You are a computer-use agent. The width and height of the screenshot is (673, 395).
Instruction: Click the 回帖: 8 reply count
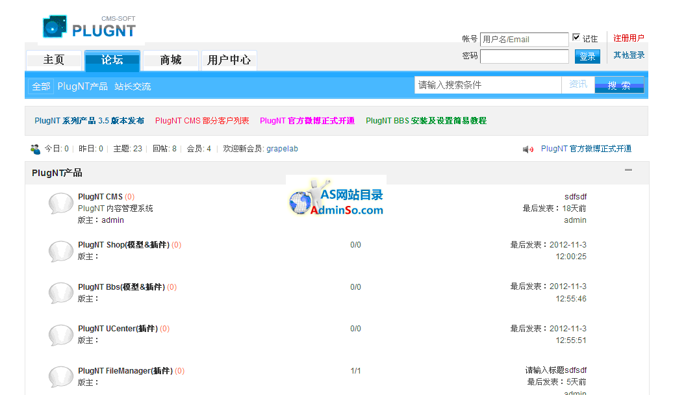[164, 149]
